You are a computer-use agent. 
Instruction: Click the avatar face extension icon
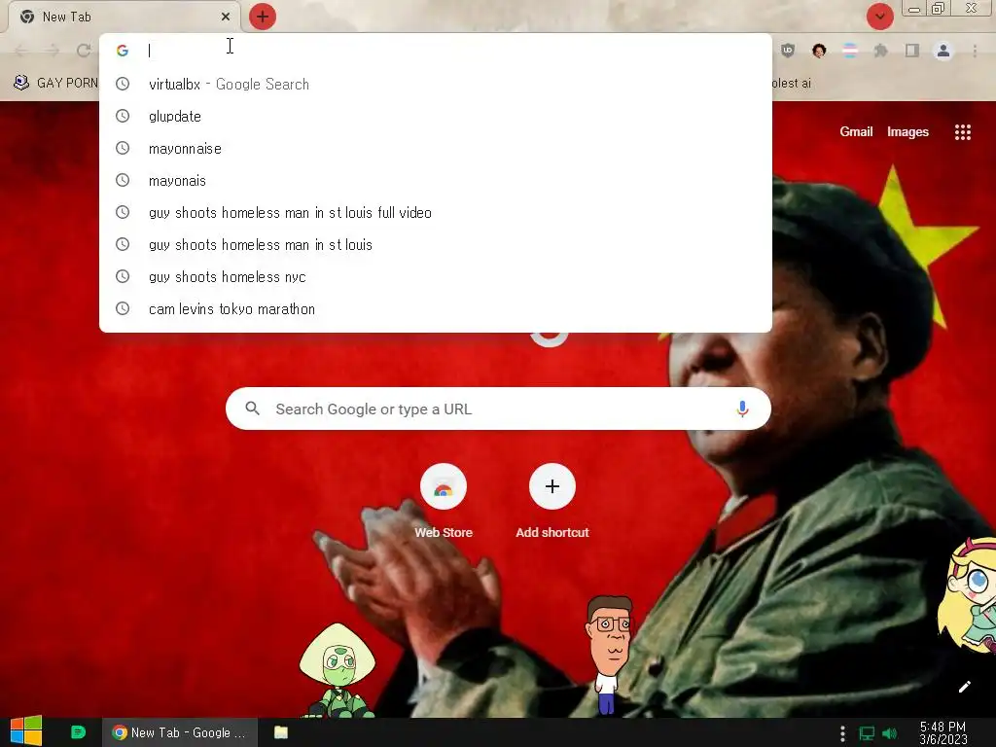(x=819, y=51)
